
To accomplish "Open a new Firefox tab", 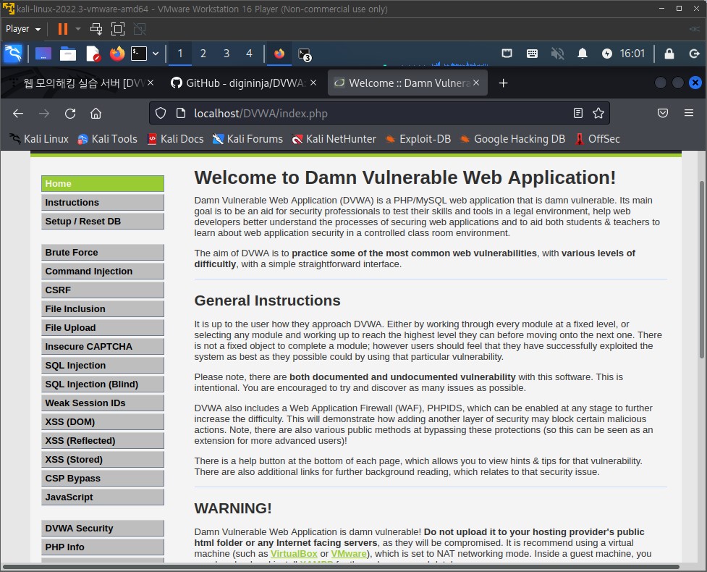I will click(x=503, y=83).
